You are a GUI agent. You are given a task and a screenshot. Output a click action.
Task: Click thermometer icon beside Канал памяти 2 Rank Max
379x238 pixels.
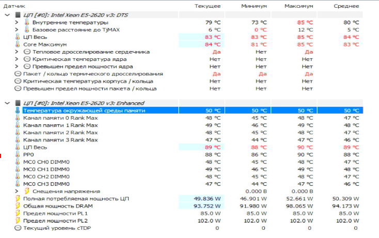(x=18, y=132)
